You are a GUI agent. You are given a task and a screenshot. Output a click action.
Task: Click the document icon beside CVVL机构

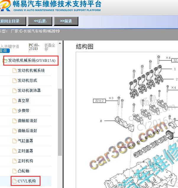coord(14,181)
